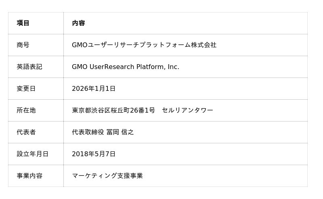Select the 事業内容 row label

[29, 176]
